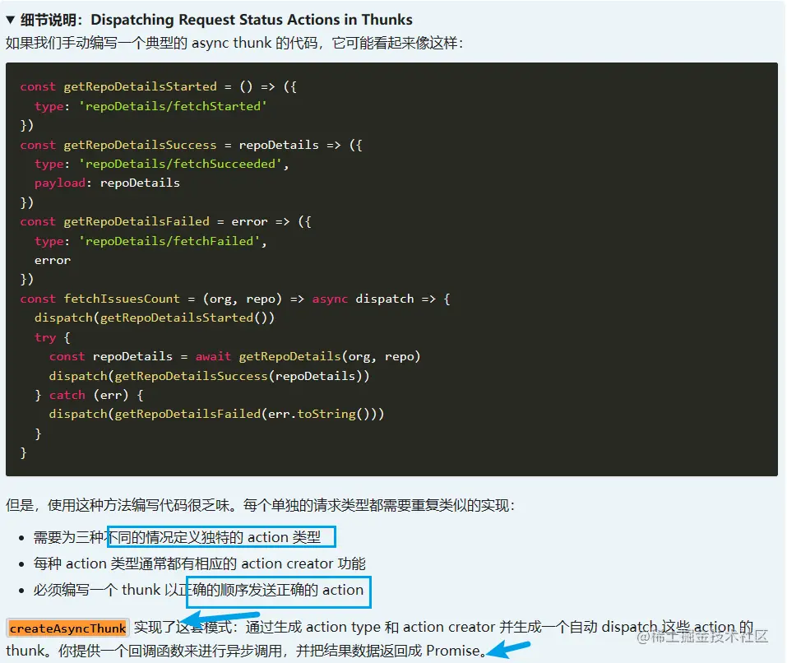787x663 pixels.
Task: Click the line 'dispatch(getRepoDetailsFailed(err.toString()))'
Action: tap(217, 414)
